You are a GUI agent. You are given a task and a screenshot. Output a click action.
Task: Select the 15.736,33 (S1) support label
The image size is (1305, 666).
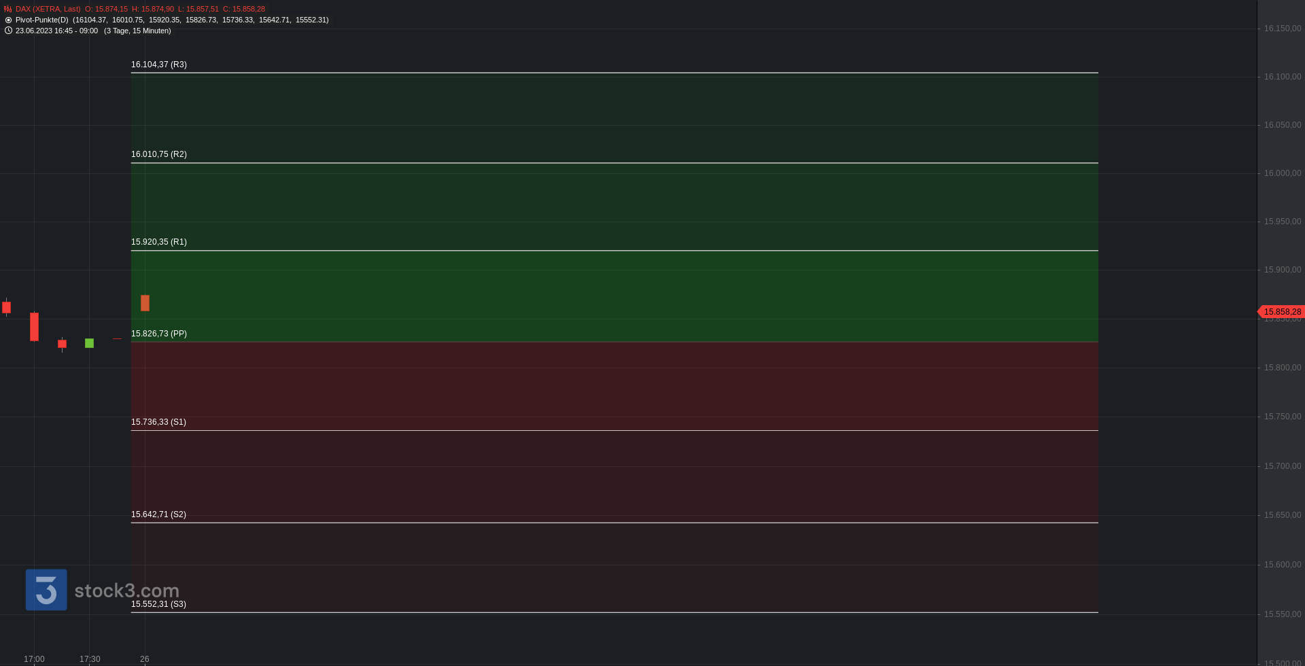coord(158,422)
